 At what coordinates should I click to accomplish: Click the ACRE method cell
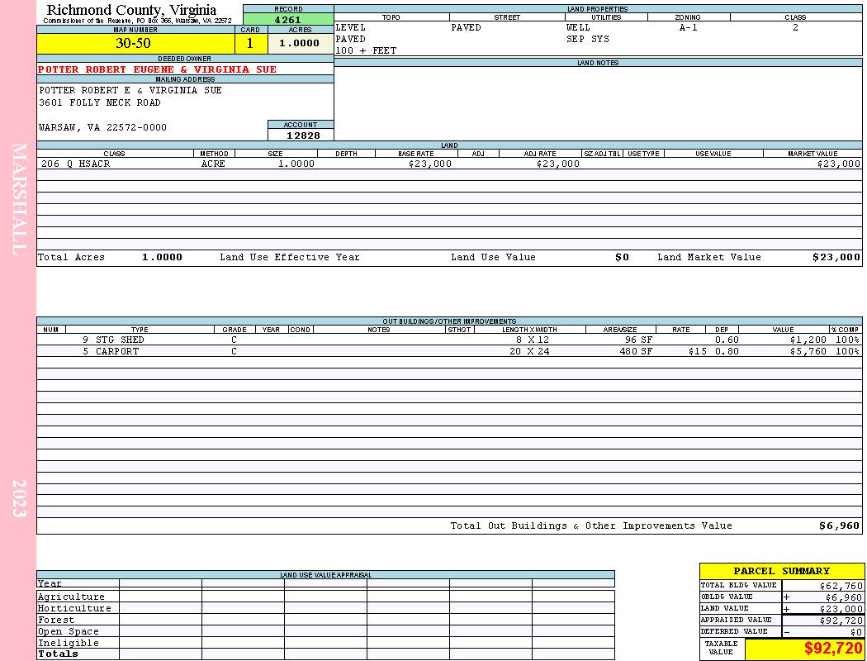[213, 164]
